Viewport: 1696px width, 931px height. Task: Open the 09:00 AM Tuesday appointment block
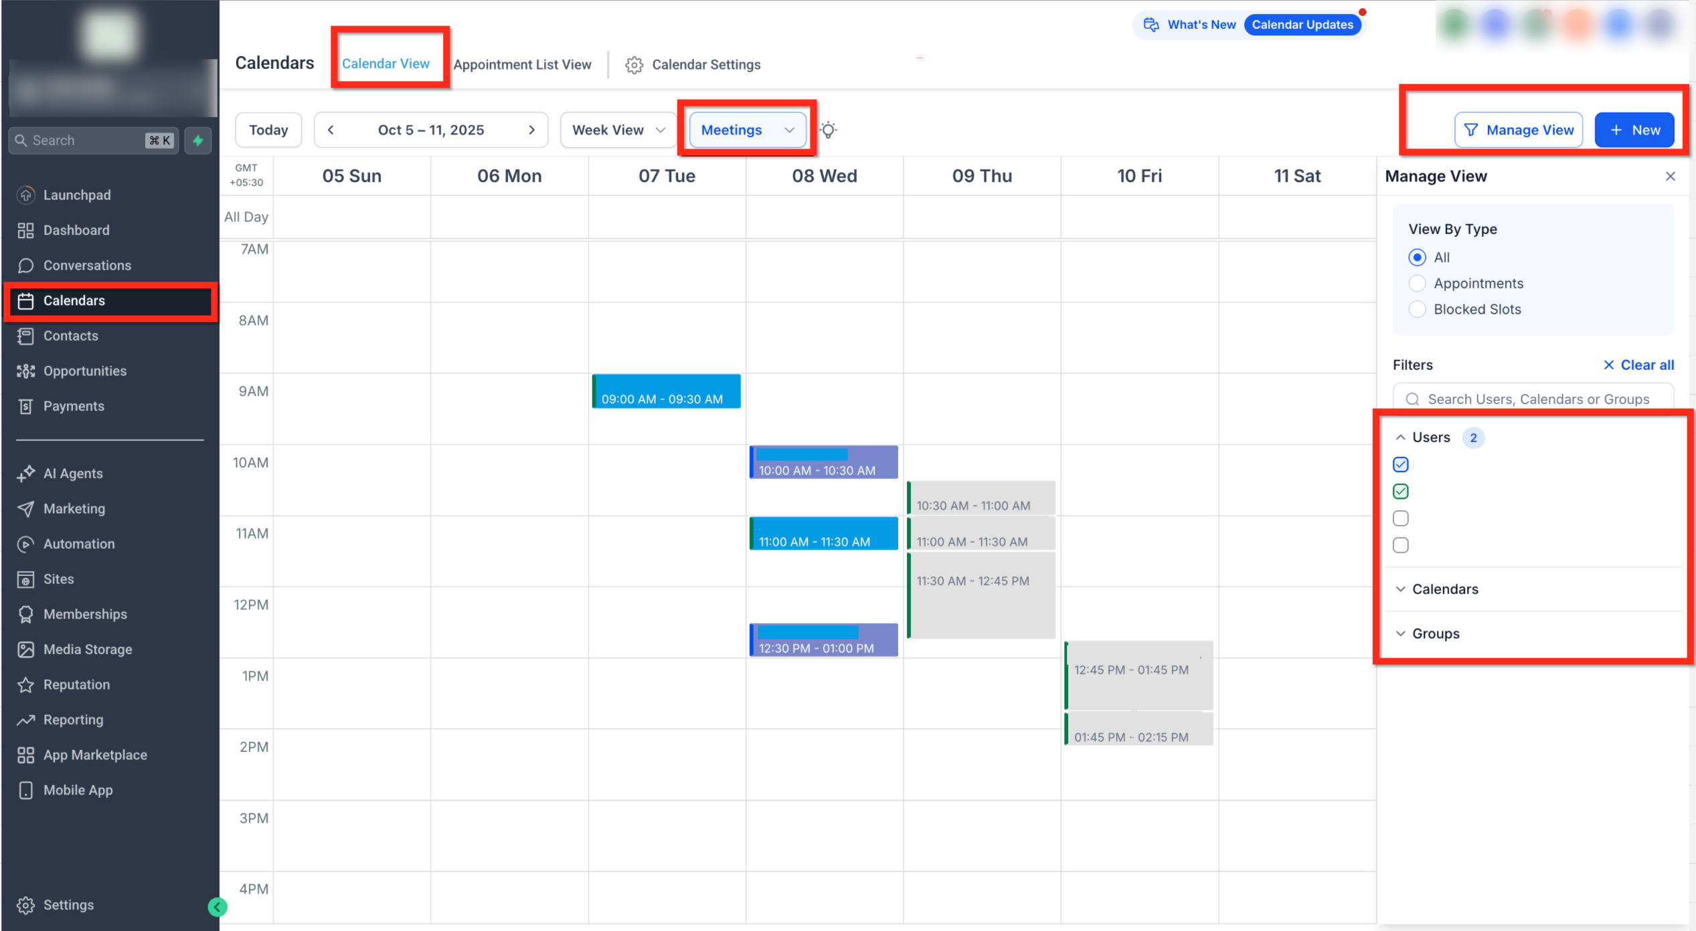[x=666, y=391]
